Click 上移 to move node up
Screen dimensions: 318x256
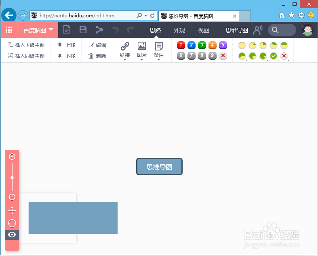(66, 45)
